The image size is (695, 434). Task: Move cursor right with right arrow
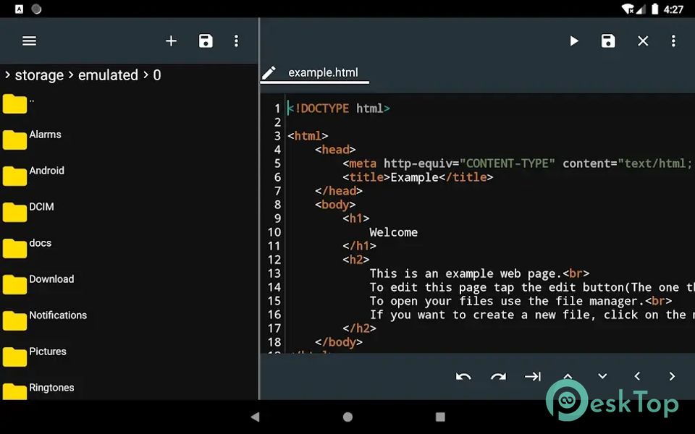672,376
